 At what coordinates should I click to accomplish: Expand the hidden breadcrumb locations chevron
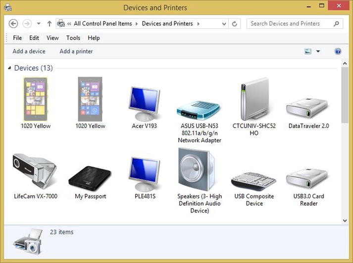(69, 24)
